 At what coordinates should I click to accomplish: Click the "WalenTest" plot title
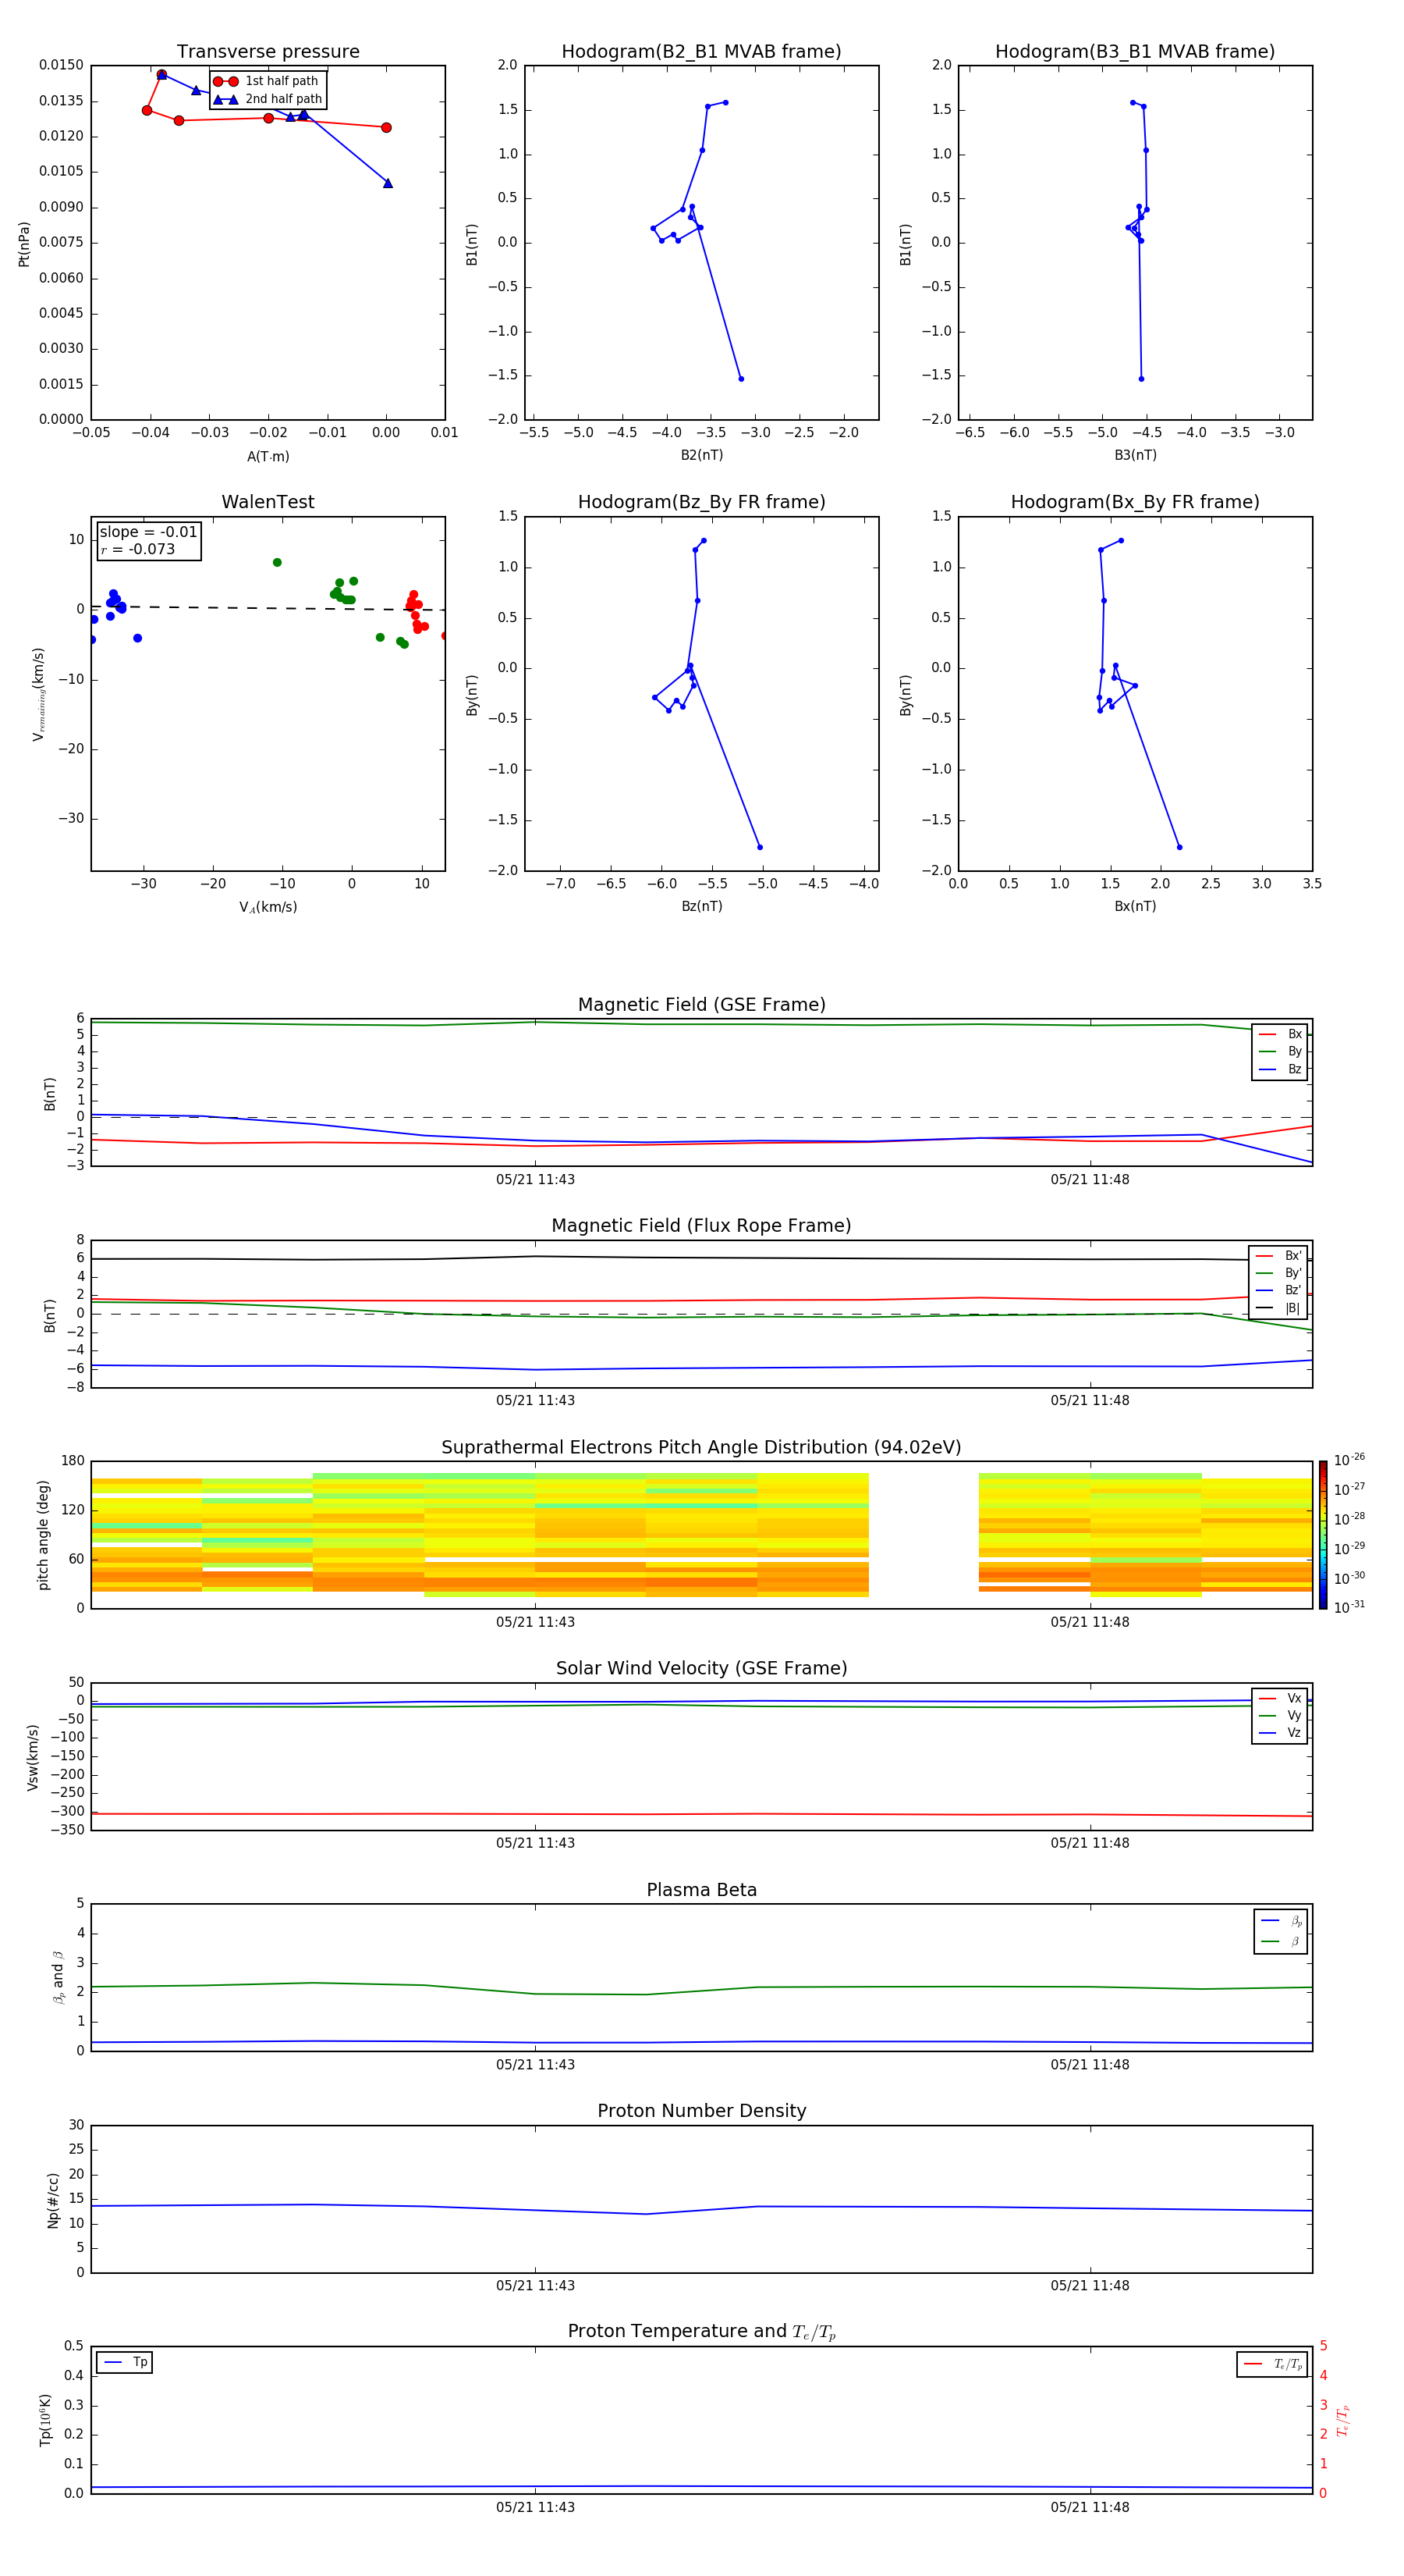click(x=268, y=502)
